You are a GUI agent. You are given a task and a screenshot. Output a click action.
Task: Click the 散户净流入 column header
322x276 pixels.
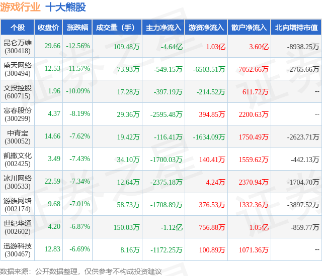(249, 27)
